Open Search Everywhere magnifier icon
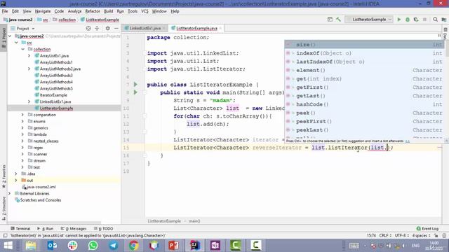 [x=435, y=20]
